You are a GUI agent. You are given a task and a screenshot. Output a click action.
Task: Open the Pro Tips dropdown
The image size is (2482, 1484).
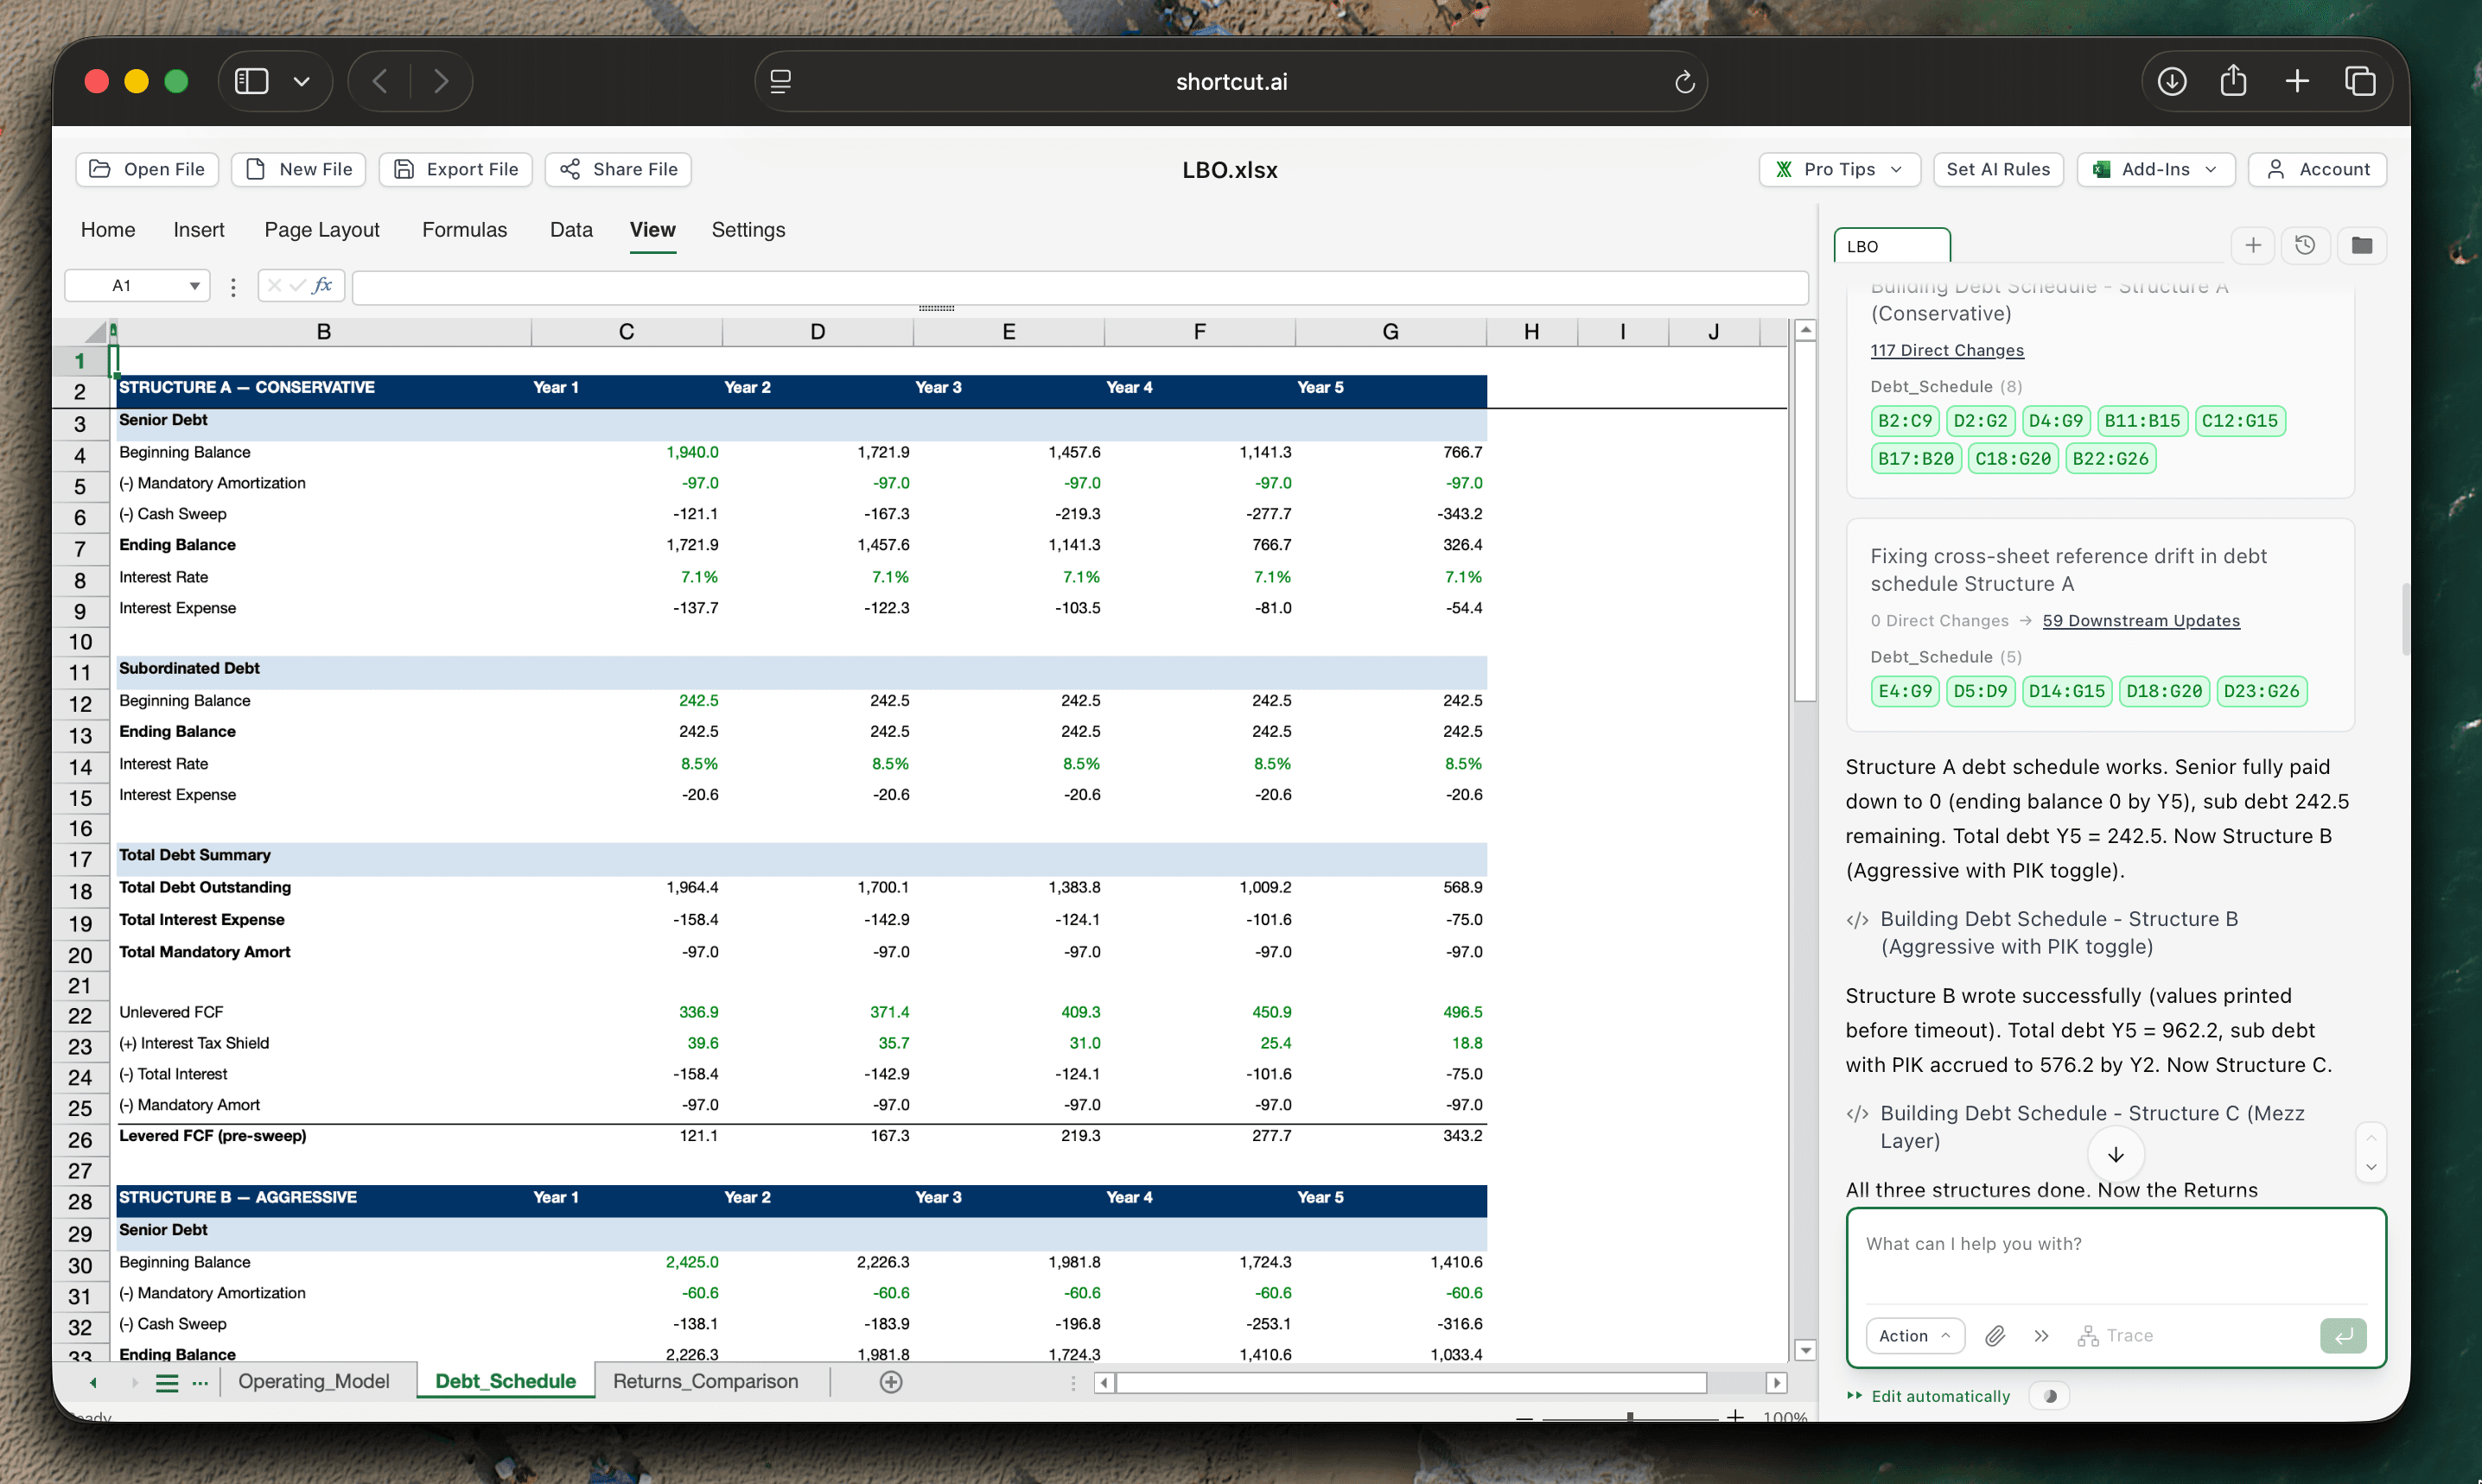pyautogui.click(x=1838, y=169)
